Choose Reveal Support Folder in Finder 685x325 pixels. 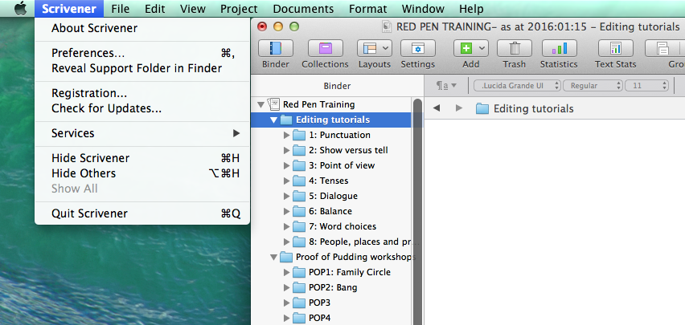(142, 68)
